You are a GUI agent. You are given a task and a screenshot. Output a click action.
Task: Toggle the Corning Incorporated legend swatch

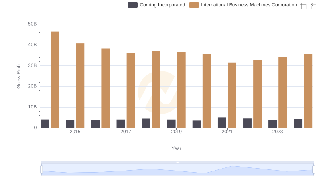click(133, 5)
